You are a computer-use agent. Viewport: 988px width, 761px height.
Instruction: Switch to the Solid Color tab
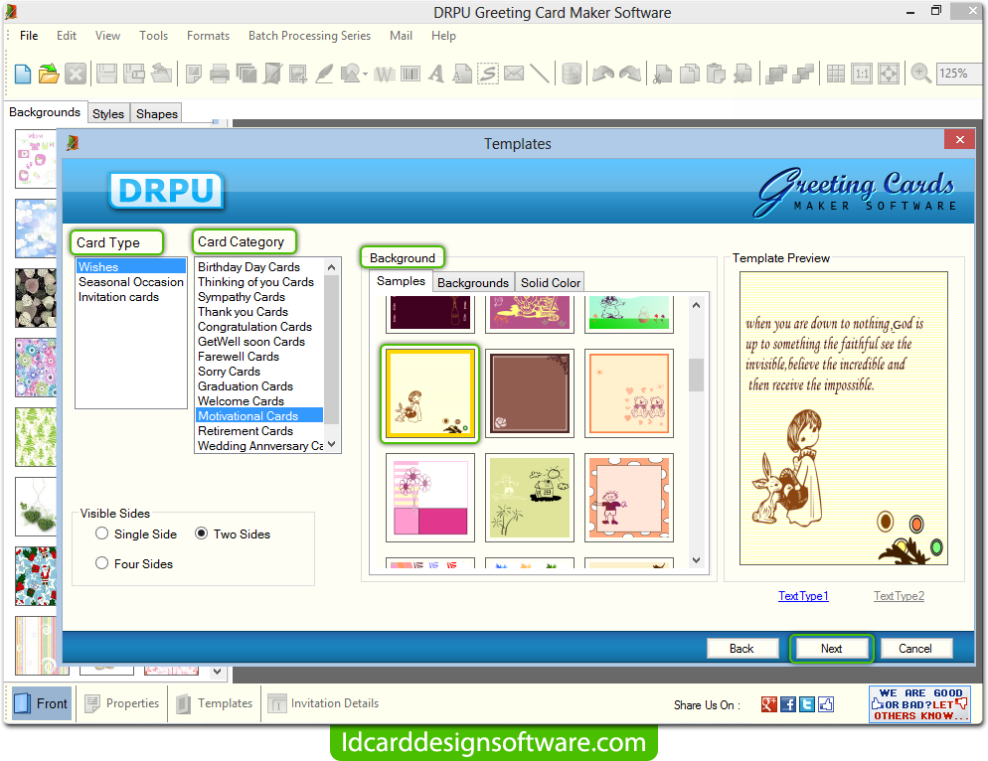click(x=550, y=283)
